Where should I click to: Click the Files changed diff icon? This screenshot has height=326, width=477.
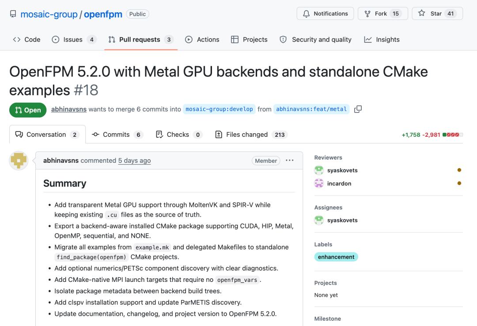tap(219, 134)
